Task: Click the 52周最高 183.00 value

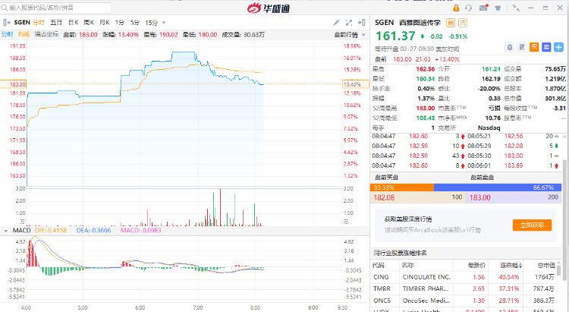Action: pyautogui.click(x=426, y=109)
